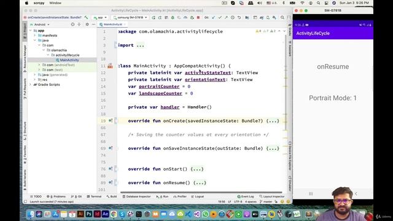Expand the folded import block on line 3
Screen dimensions: 393x221
[140, 45]
